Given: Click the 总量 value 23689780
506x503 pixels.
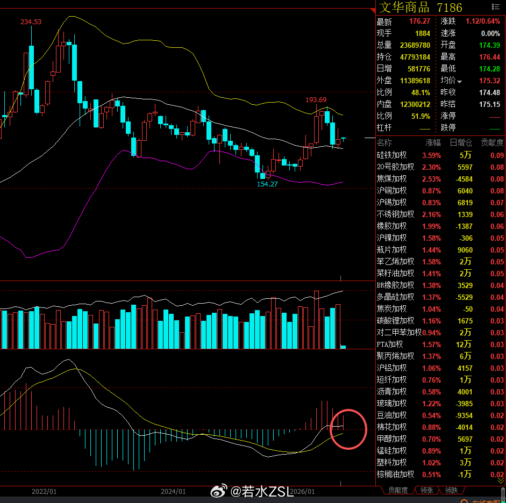Looking at the screenshot, I should [x=415, y=45].
